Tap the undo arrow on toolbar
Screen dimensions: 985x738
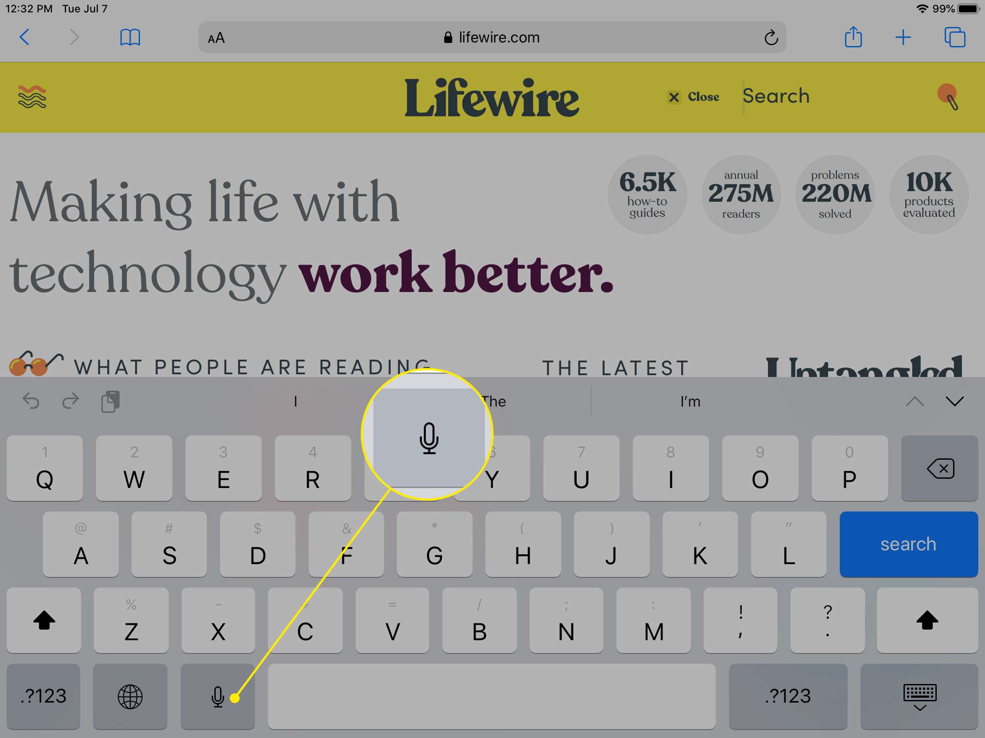click(x=32, y=401)
